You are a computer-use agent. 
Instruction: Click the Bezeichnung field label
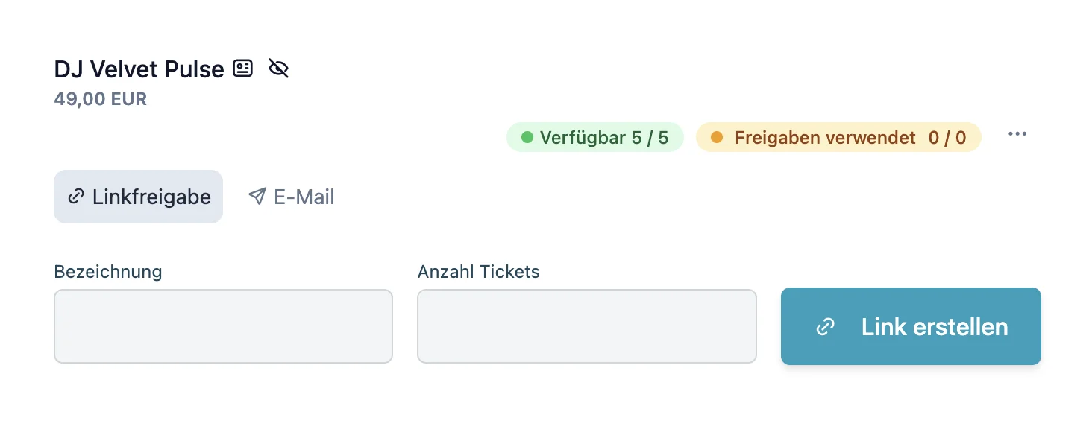[108, 272]
